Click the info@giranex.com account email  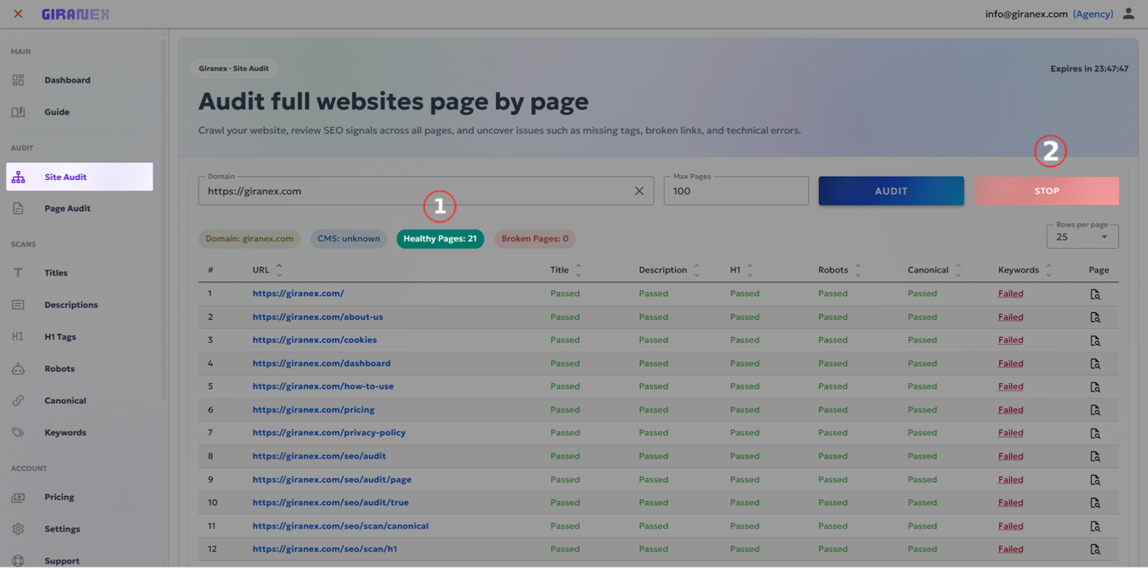[x=1026, y=14]
